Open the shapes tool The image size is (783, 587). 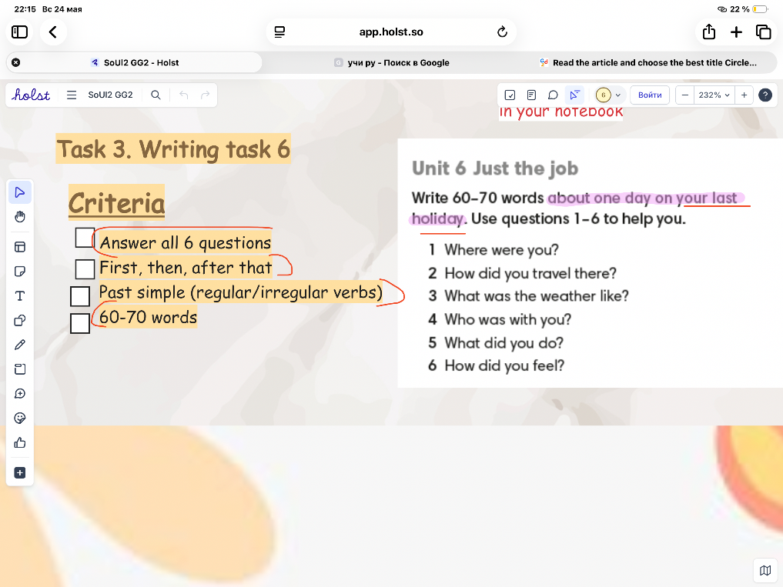[x=20, y=321]
